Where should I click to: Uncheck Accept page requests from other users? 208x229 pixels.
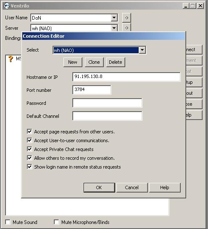pos(29,131)
